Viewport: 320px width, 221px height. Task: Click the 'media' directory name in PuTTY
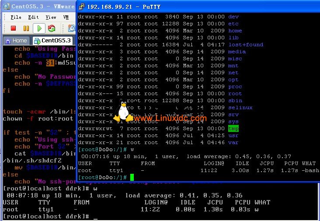tap(237, 52)
